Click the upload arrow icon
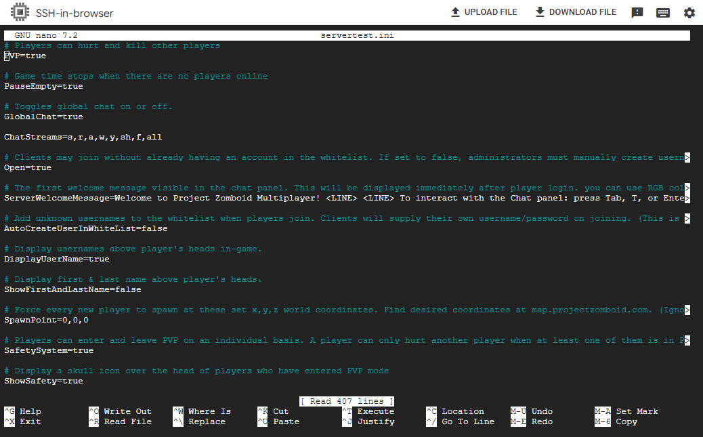The image size is (703, 437). coord(455,12)
